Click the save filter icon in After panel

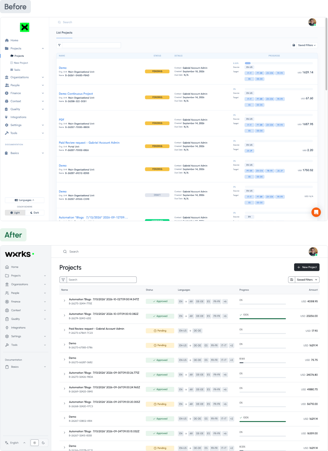[x=292, y=280]
